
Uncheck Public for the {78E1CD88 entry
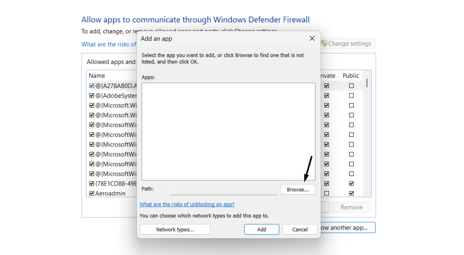point(351,184)
